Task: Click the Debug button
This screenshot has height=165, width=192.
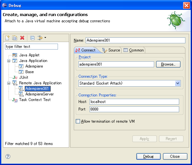Action: click(149, 156)
